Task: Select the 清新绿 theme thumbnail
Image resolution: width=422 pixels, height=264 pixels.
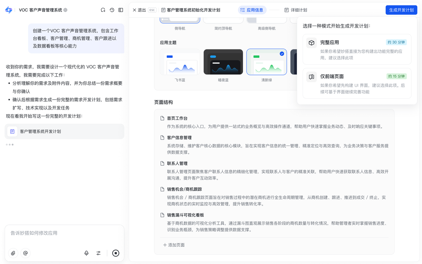Action: tap(266, 62)
